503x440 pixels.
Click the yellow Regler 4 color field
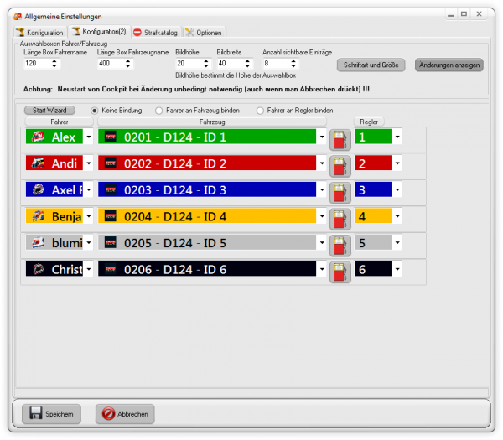(x=372, y=216)
